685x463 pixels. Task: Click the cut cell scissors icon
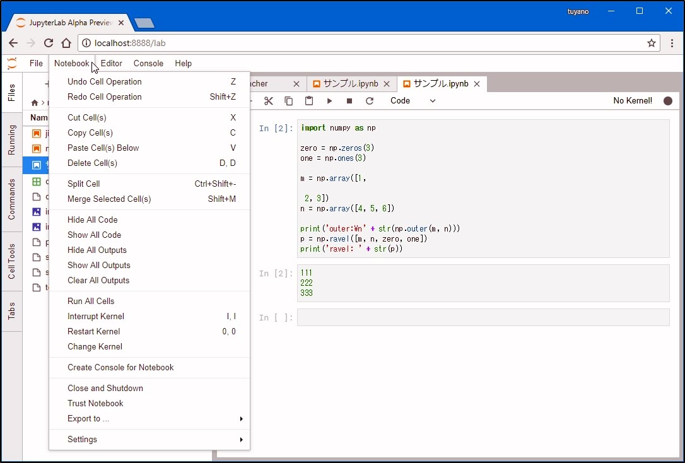point(269,101)
